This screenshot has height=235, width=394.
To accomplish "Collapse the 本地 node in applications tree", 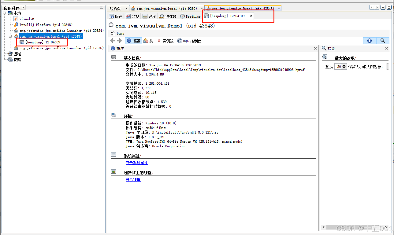I will point(4,13).
